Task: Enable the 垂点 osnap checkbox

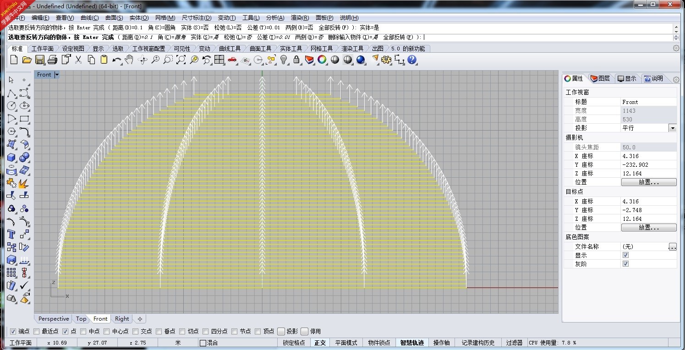Action: coord(159,331)
